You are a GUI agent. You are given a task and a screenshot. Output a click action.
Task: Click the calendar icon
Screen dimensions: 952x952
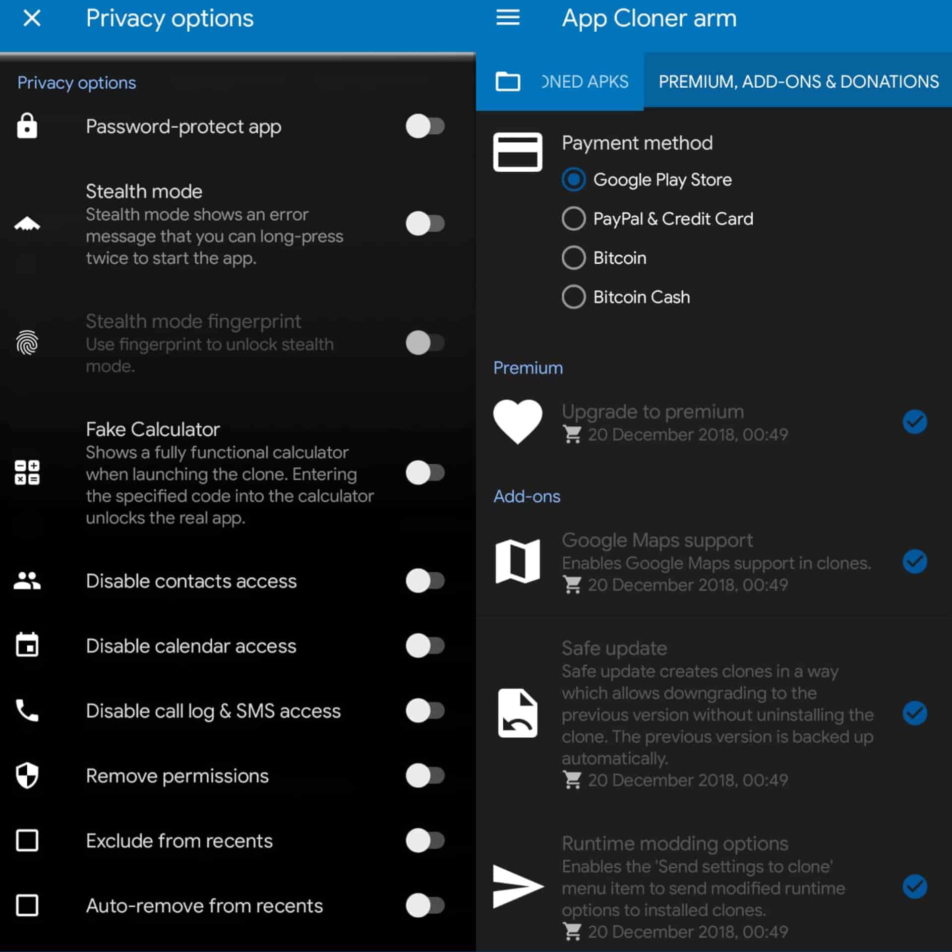(x=27, y=645)
